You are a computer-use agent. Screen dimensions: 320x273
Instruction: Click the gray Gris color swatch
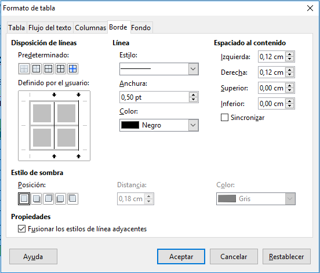coord(227,199)
